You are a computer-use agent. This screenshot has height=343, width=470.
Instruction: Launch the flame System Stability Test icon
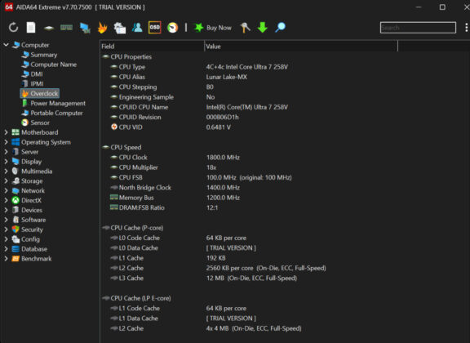[x=103, y=28]
